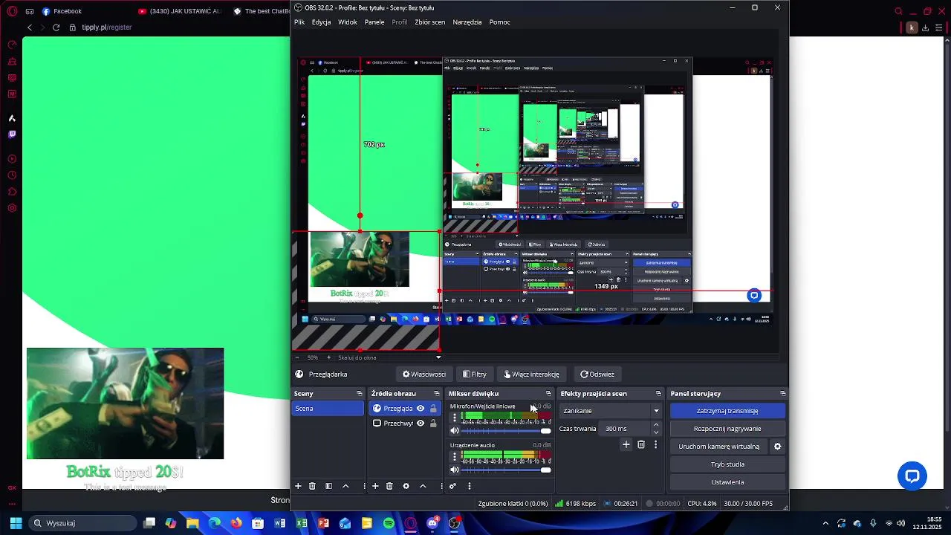Select Scena in scenes list
The image size is (951, 535).
tap(328, 409)
